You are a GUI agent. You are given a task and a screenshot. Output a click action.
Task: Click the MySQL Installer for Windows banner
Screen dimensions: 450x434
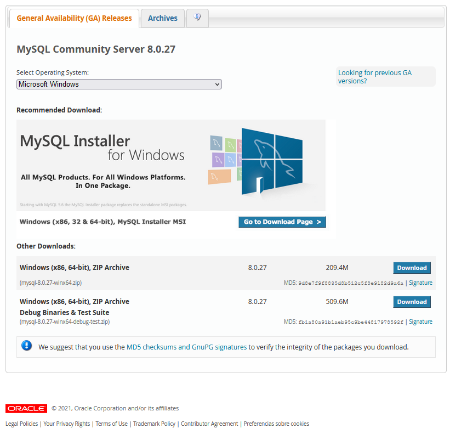pos(171,165)
